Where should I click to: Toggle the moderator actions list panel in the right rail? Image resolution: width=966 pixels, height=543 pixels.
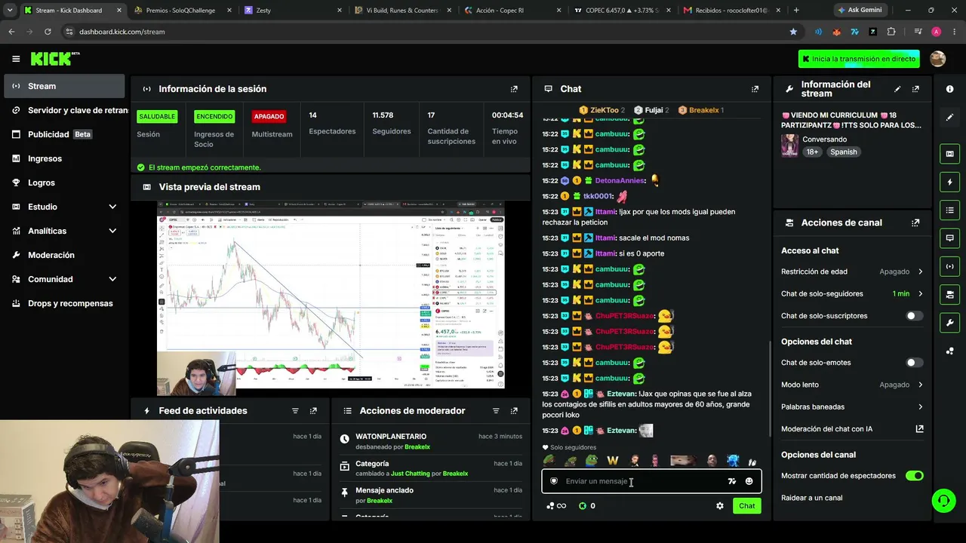point(949,210)
